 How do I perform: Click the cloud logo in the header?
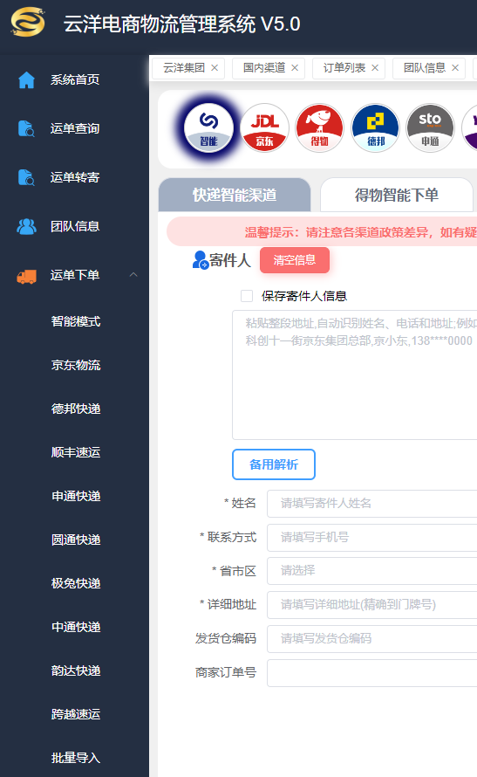coord(28,23)
